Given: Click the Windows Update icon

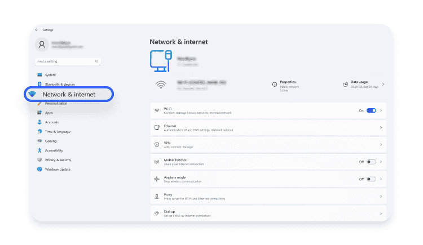Looking at the screenshot, I should 39,170.
